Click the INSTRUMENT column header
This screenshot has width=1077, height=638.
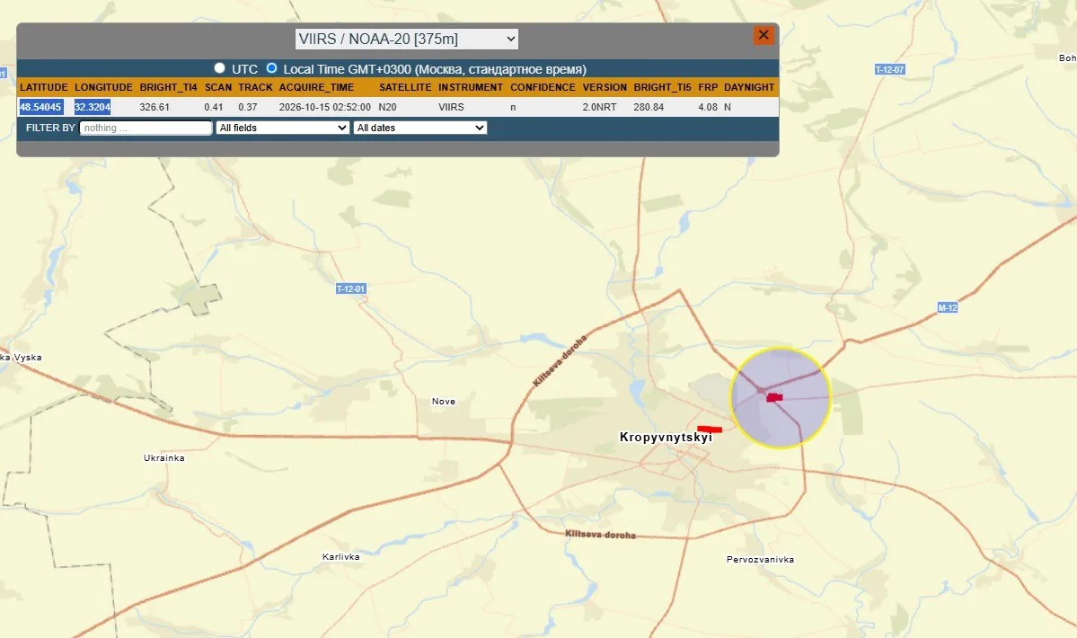[x=472, y=87]
